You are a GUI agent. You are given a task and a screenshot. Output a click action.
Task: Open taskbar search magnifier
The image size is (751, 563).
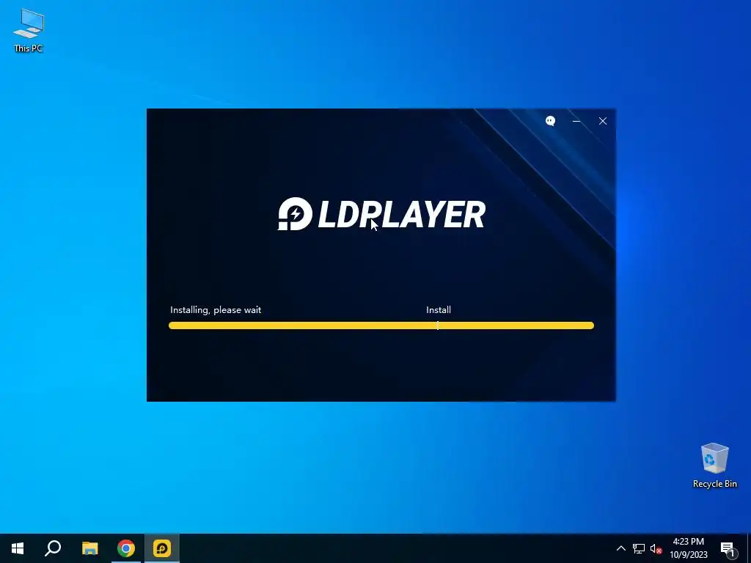pyautogui.click(x=53, y=548)
